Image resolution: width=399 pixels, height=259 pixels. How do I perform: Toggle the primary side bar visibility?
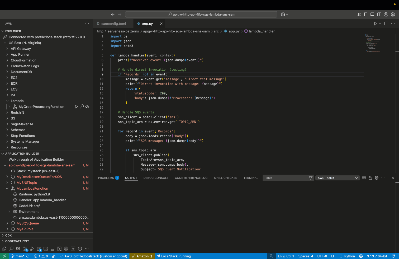365,15
